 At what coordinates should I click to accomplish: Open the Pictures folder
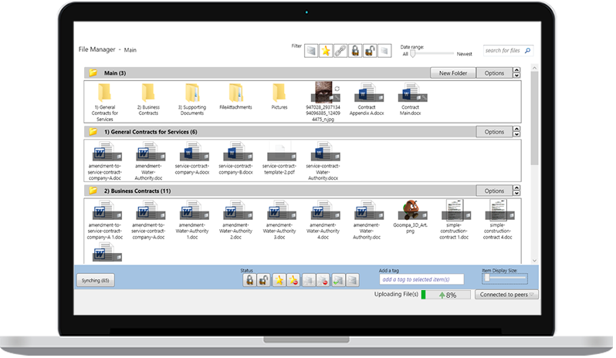[279, 93]
